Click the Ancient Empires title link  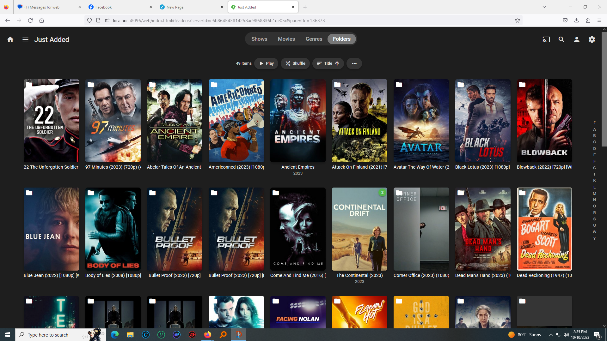297,167
